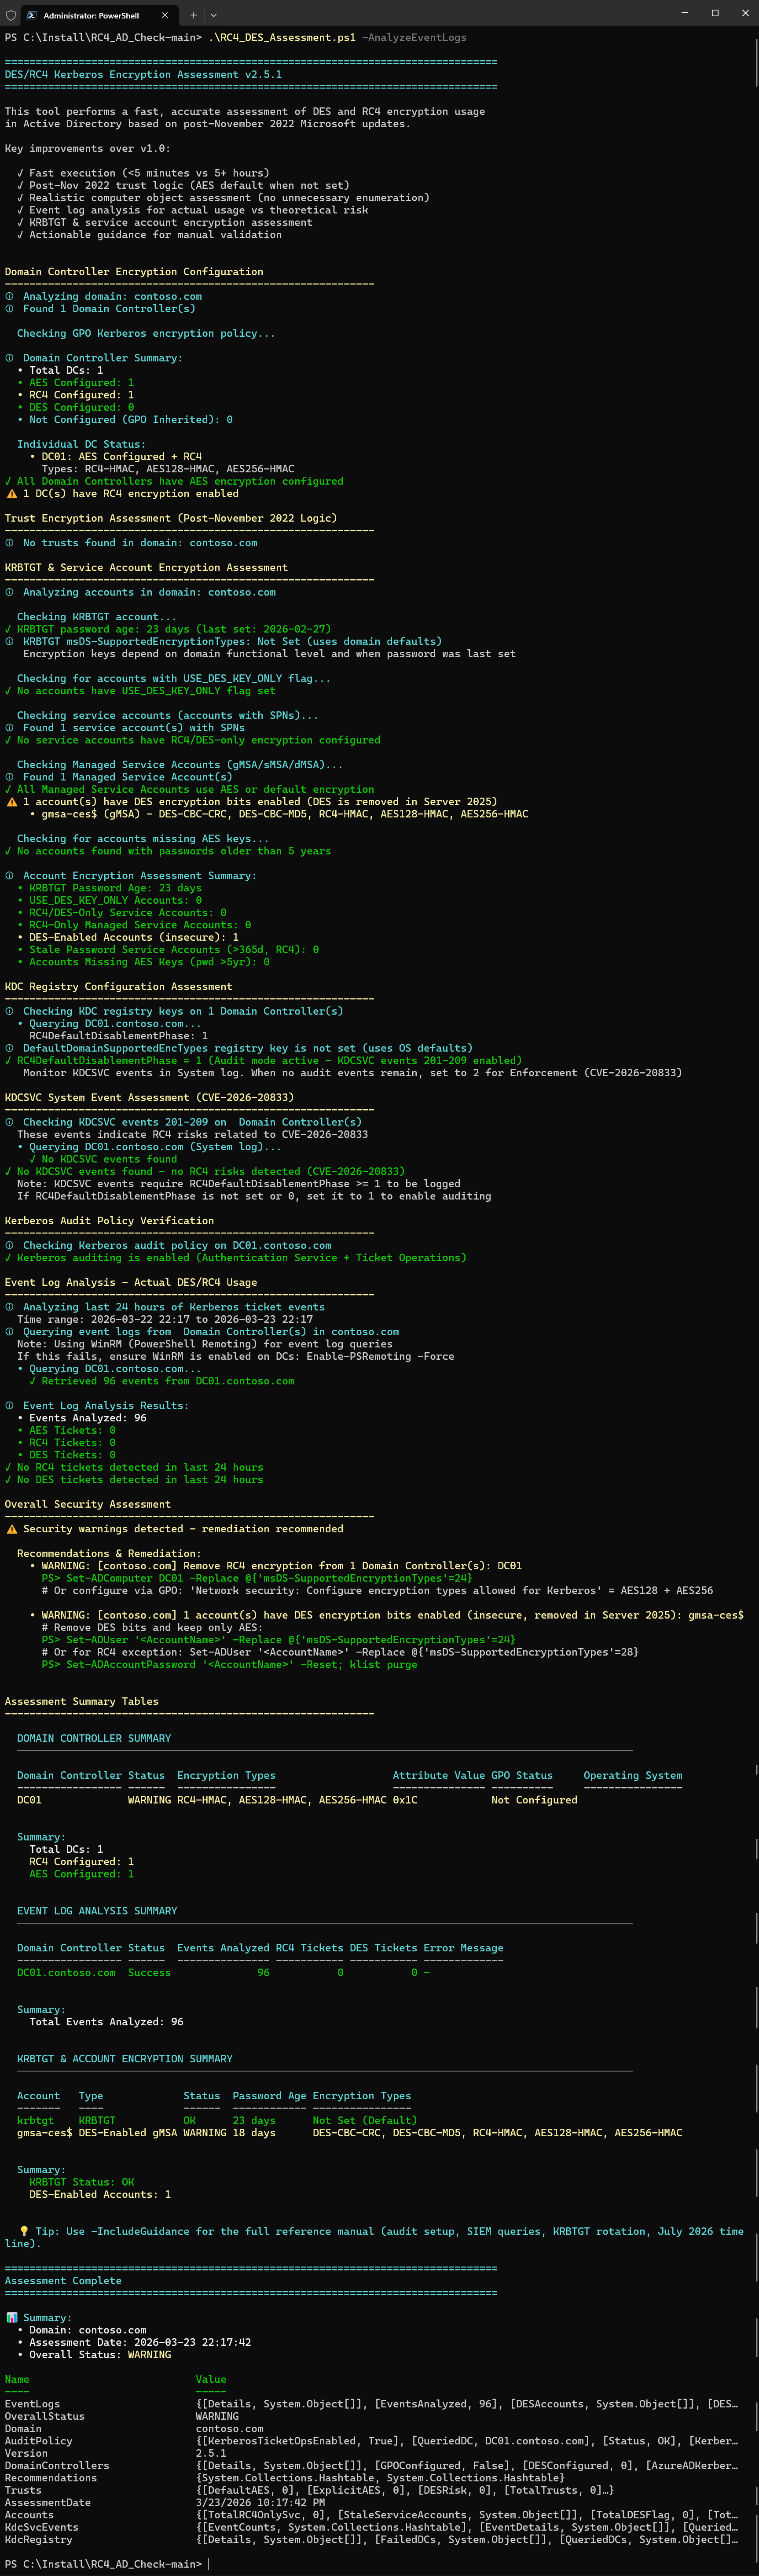Viewport: 759px width, 2576px height.
Task: Click the '3/23/2026 10:17:42 PM' value
Action: (x=260, y=2503)
